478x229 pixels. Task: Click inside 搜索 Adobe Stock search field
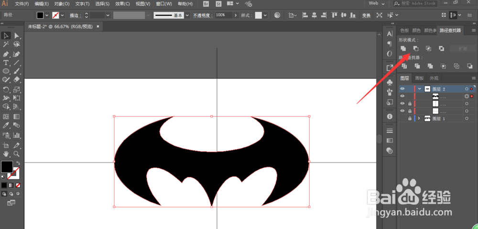click(418, 3)
